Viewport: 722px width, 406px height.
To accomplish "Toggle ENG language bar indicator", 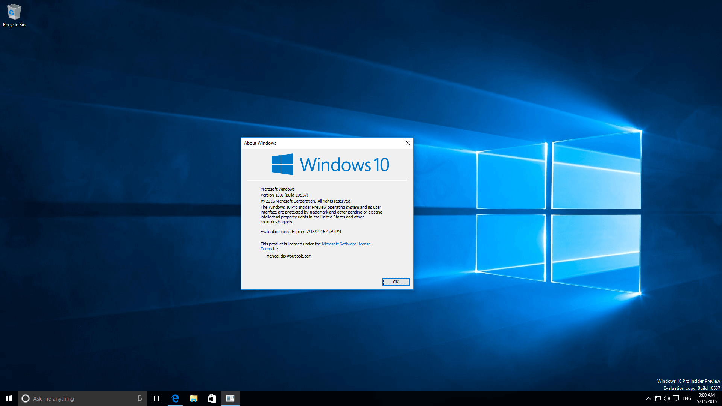I will (686, 398).
